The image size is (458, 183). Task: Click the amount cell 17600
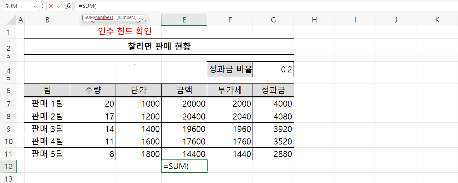click(184, 141)
